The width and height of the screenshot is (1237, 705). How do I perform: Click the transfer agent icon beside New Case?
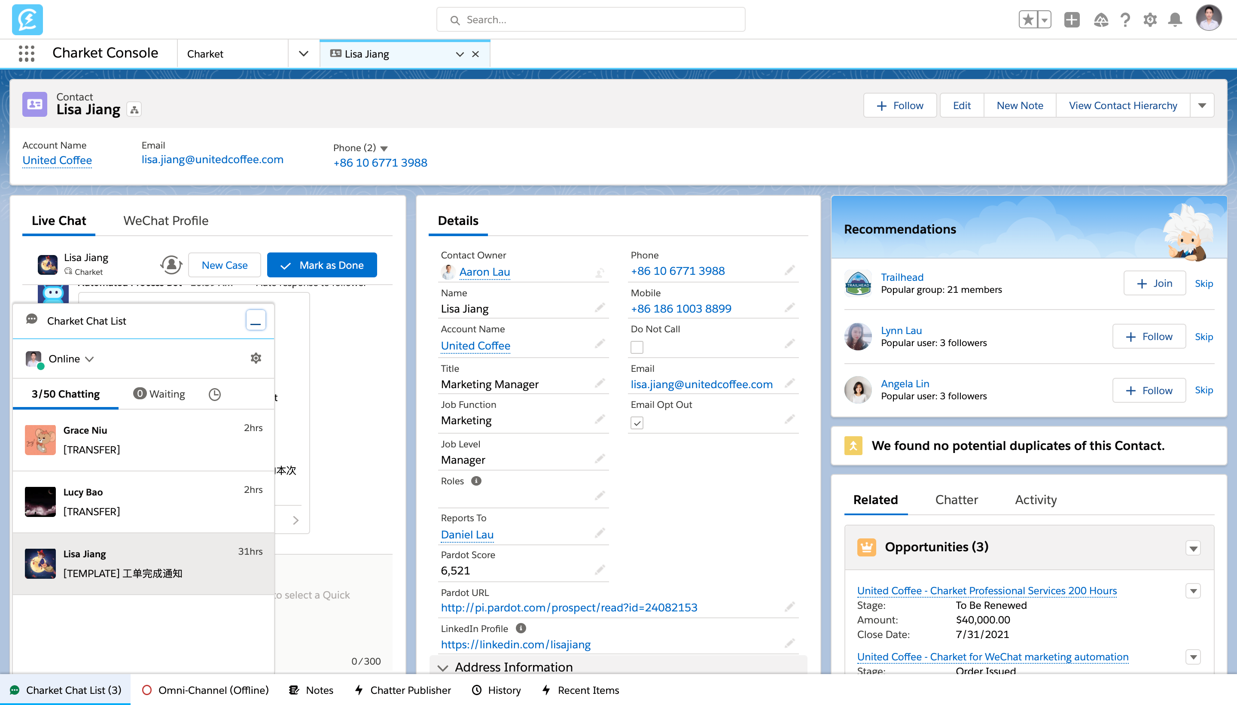[x=171, y=265]
